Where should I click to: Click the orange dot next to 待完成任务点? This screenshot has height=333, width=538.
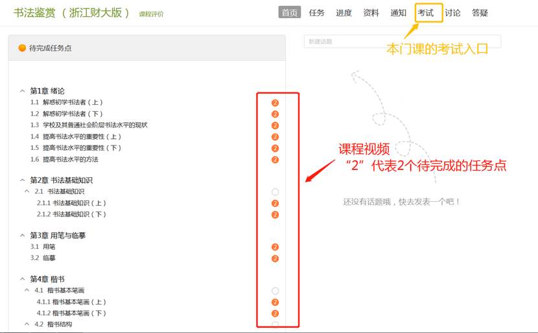pos(22,48)
